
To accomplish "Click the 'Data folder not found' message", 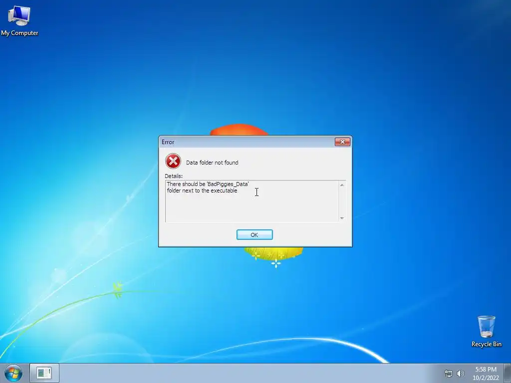I will click(x=212, y=163).
